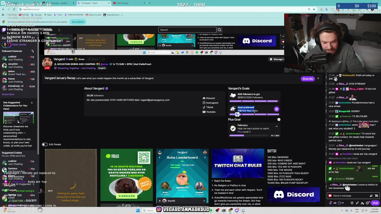The image size is (381, 214).
Task: Open the Youtube social link
Action: [209, 112]
